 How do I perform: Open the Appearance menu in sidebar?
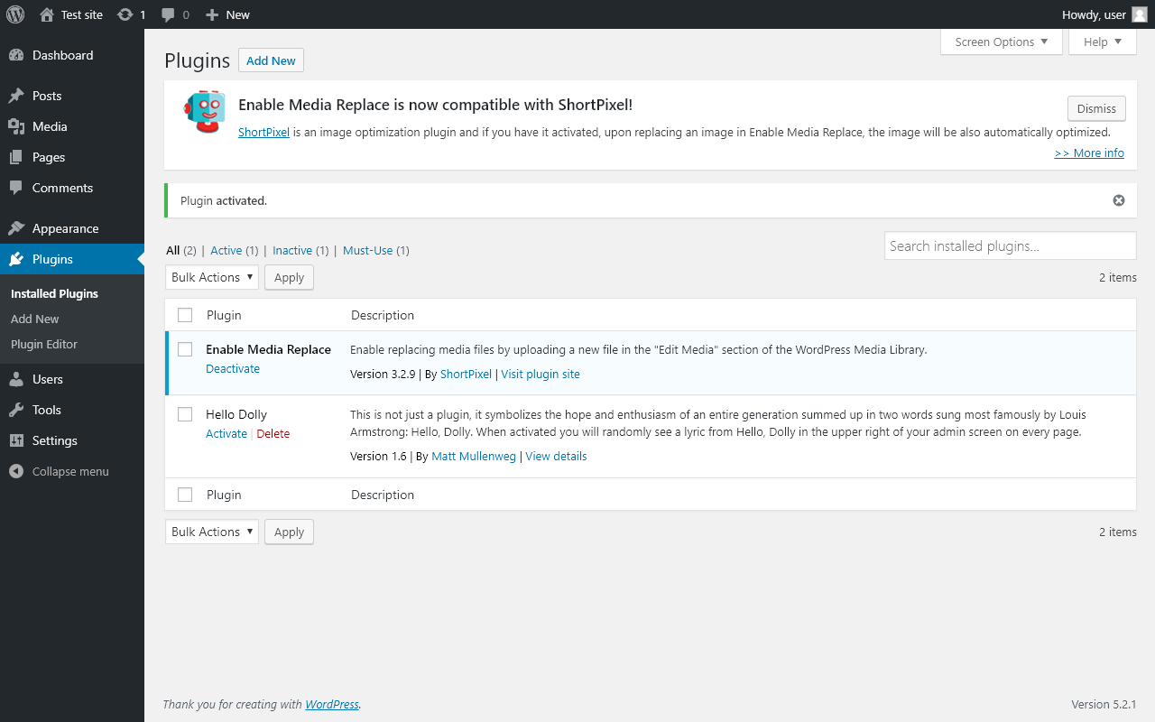tap(65, 228)
